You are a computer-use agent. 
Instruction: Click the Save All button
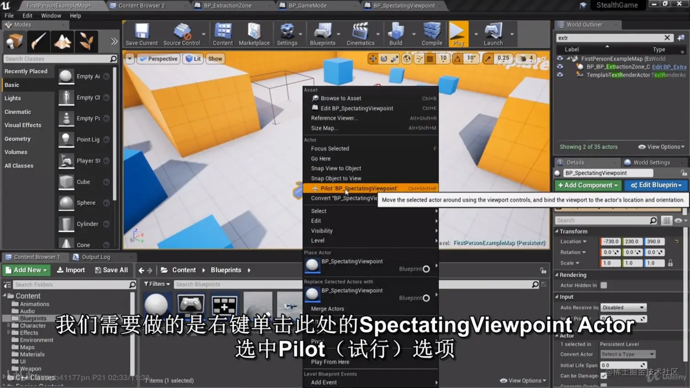111,270
